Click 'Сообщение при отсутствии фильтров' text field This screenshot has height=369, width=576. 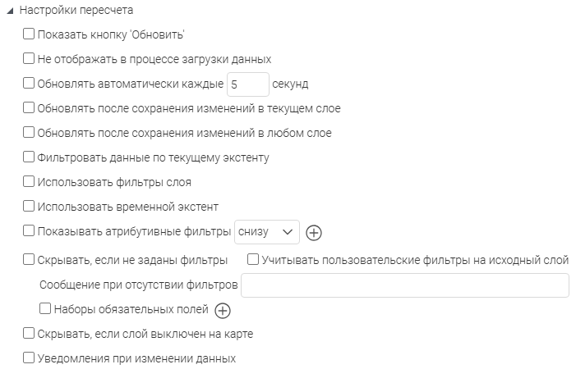tap(404, 285)
